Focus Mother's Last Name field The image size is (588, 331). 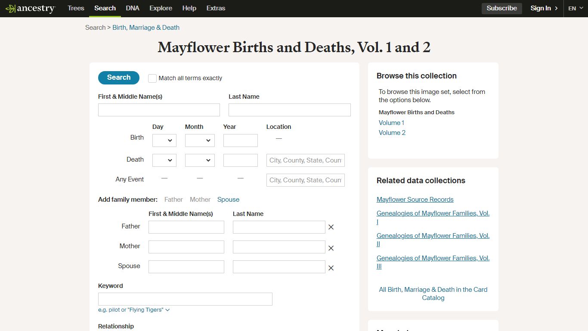279,247
